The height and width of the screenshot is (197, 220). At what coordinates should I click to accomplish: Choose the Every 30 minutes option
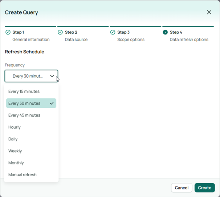(x=31, y=103)
